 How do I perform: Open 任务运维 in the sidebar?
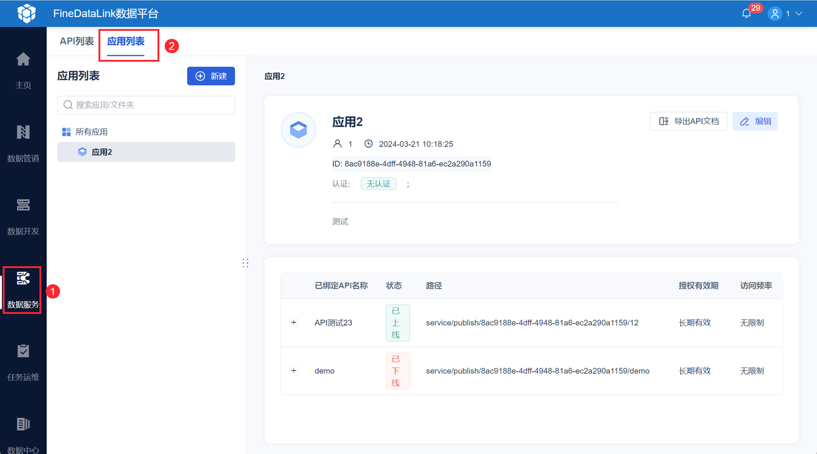(23, 363)
